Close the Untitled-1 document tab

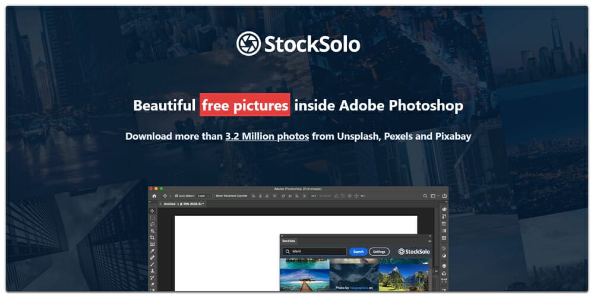point(160,204)
